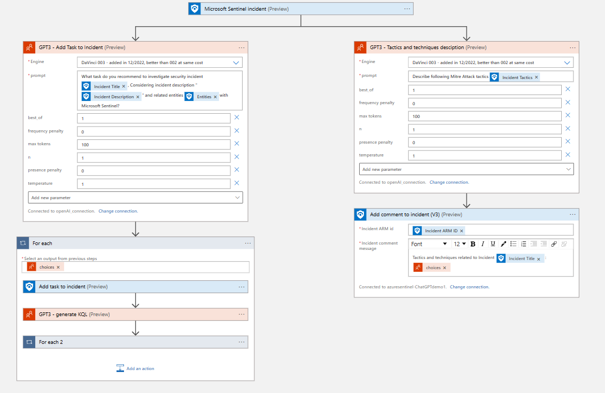Click Change connection in Tactics step

[x=449, y=182]
